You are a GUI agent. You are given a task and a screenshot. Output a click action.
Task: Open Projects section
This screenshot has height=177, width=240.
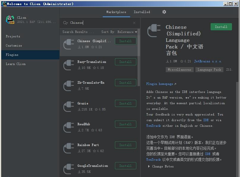(x=30, y=37)
